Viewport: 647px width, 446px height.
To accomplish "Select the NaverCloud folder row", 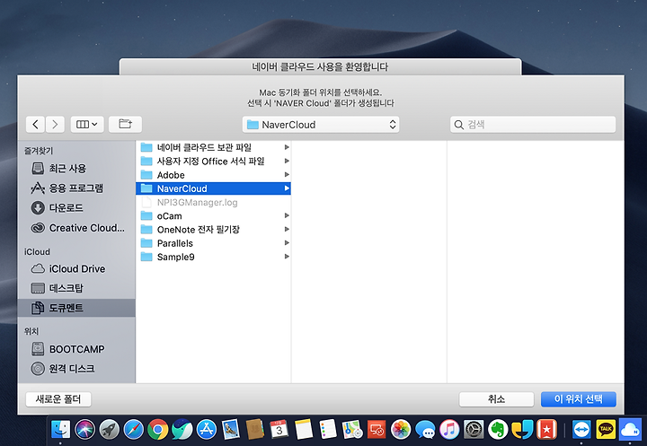I will tap(213, 188).
